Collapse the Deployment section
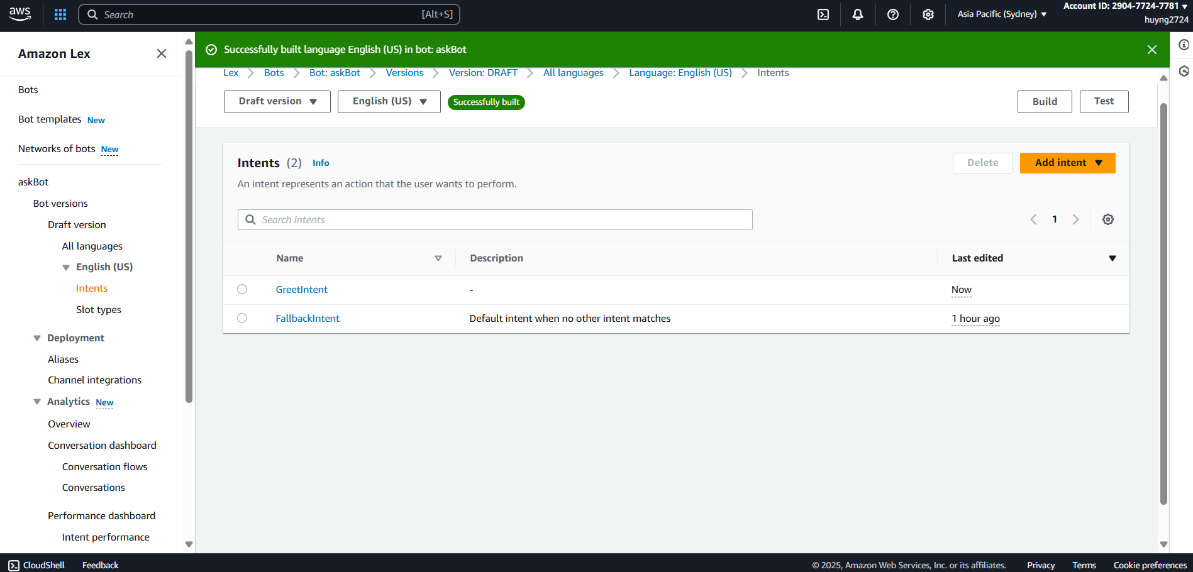This screenshot has width=1193, height=572. point(37,338)
